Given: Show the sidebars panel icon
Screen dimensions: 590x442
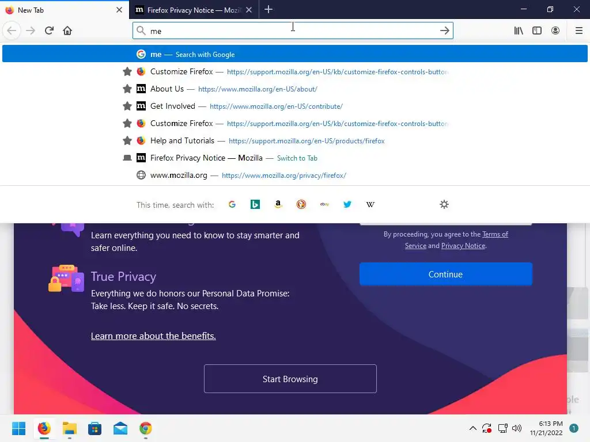Looking at the screenshot, I should (537, 31).
